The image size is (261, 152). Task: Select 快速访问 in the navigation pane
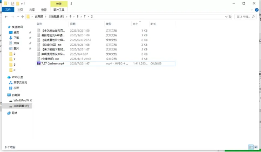point(17,27)
